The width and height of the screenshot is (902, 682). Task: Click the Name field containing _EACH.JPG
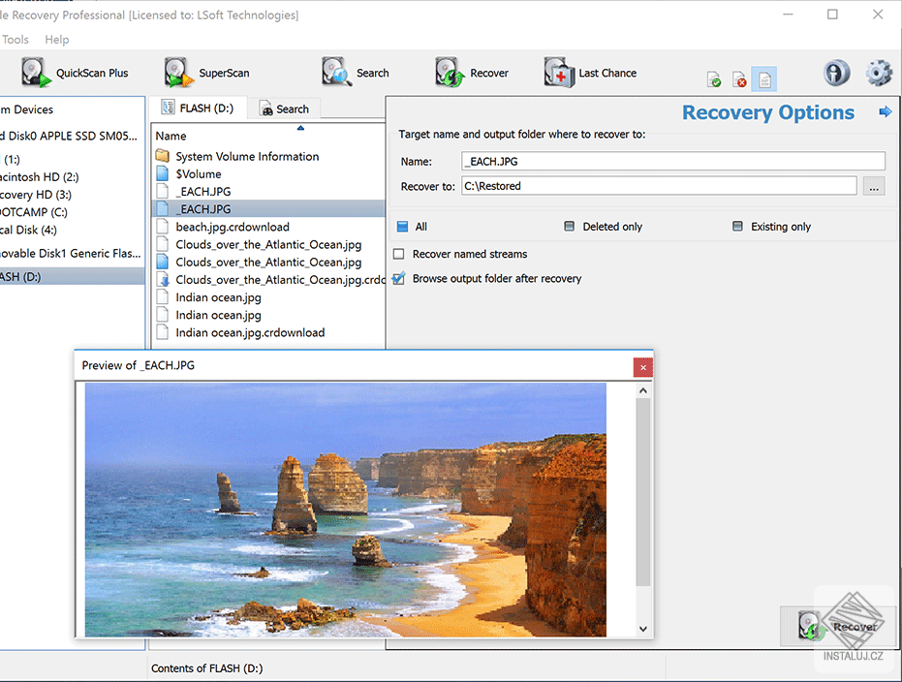672,161
